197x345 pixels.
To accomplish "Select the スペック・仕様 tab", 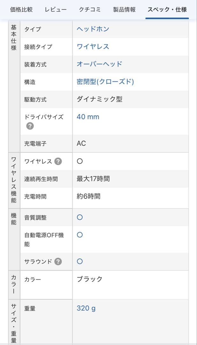I will pos(166,10).
